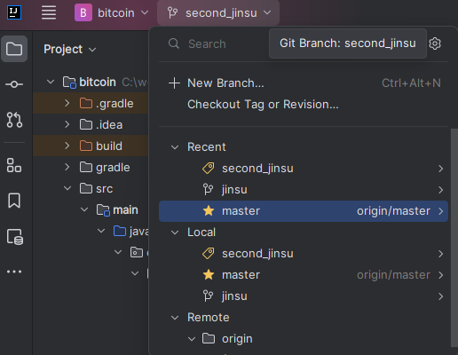This screenshot has width=458, height=355.
Task: Open the second_jinsu branch widget
Action: (x=219, y=12)
